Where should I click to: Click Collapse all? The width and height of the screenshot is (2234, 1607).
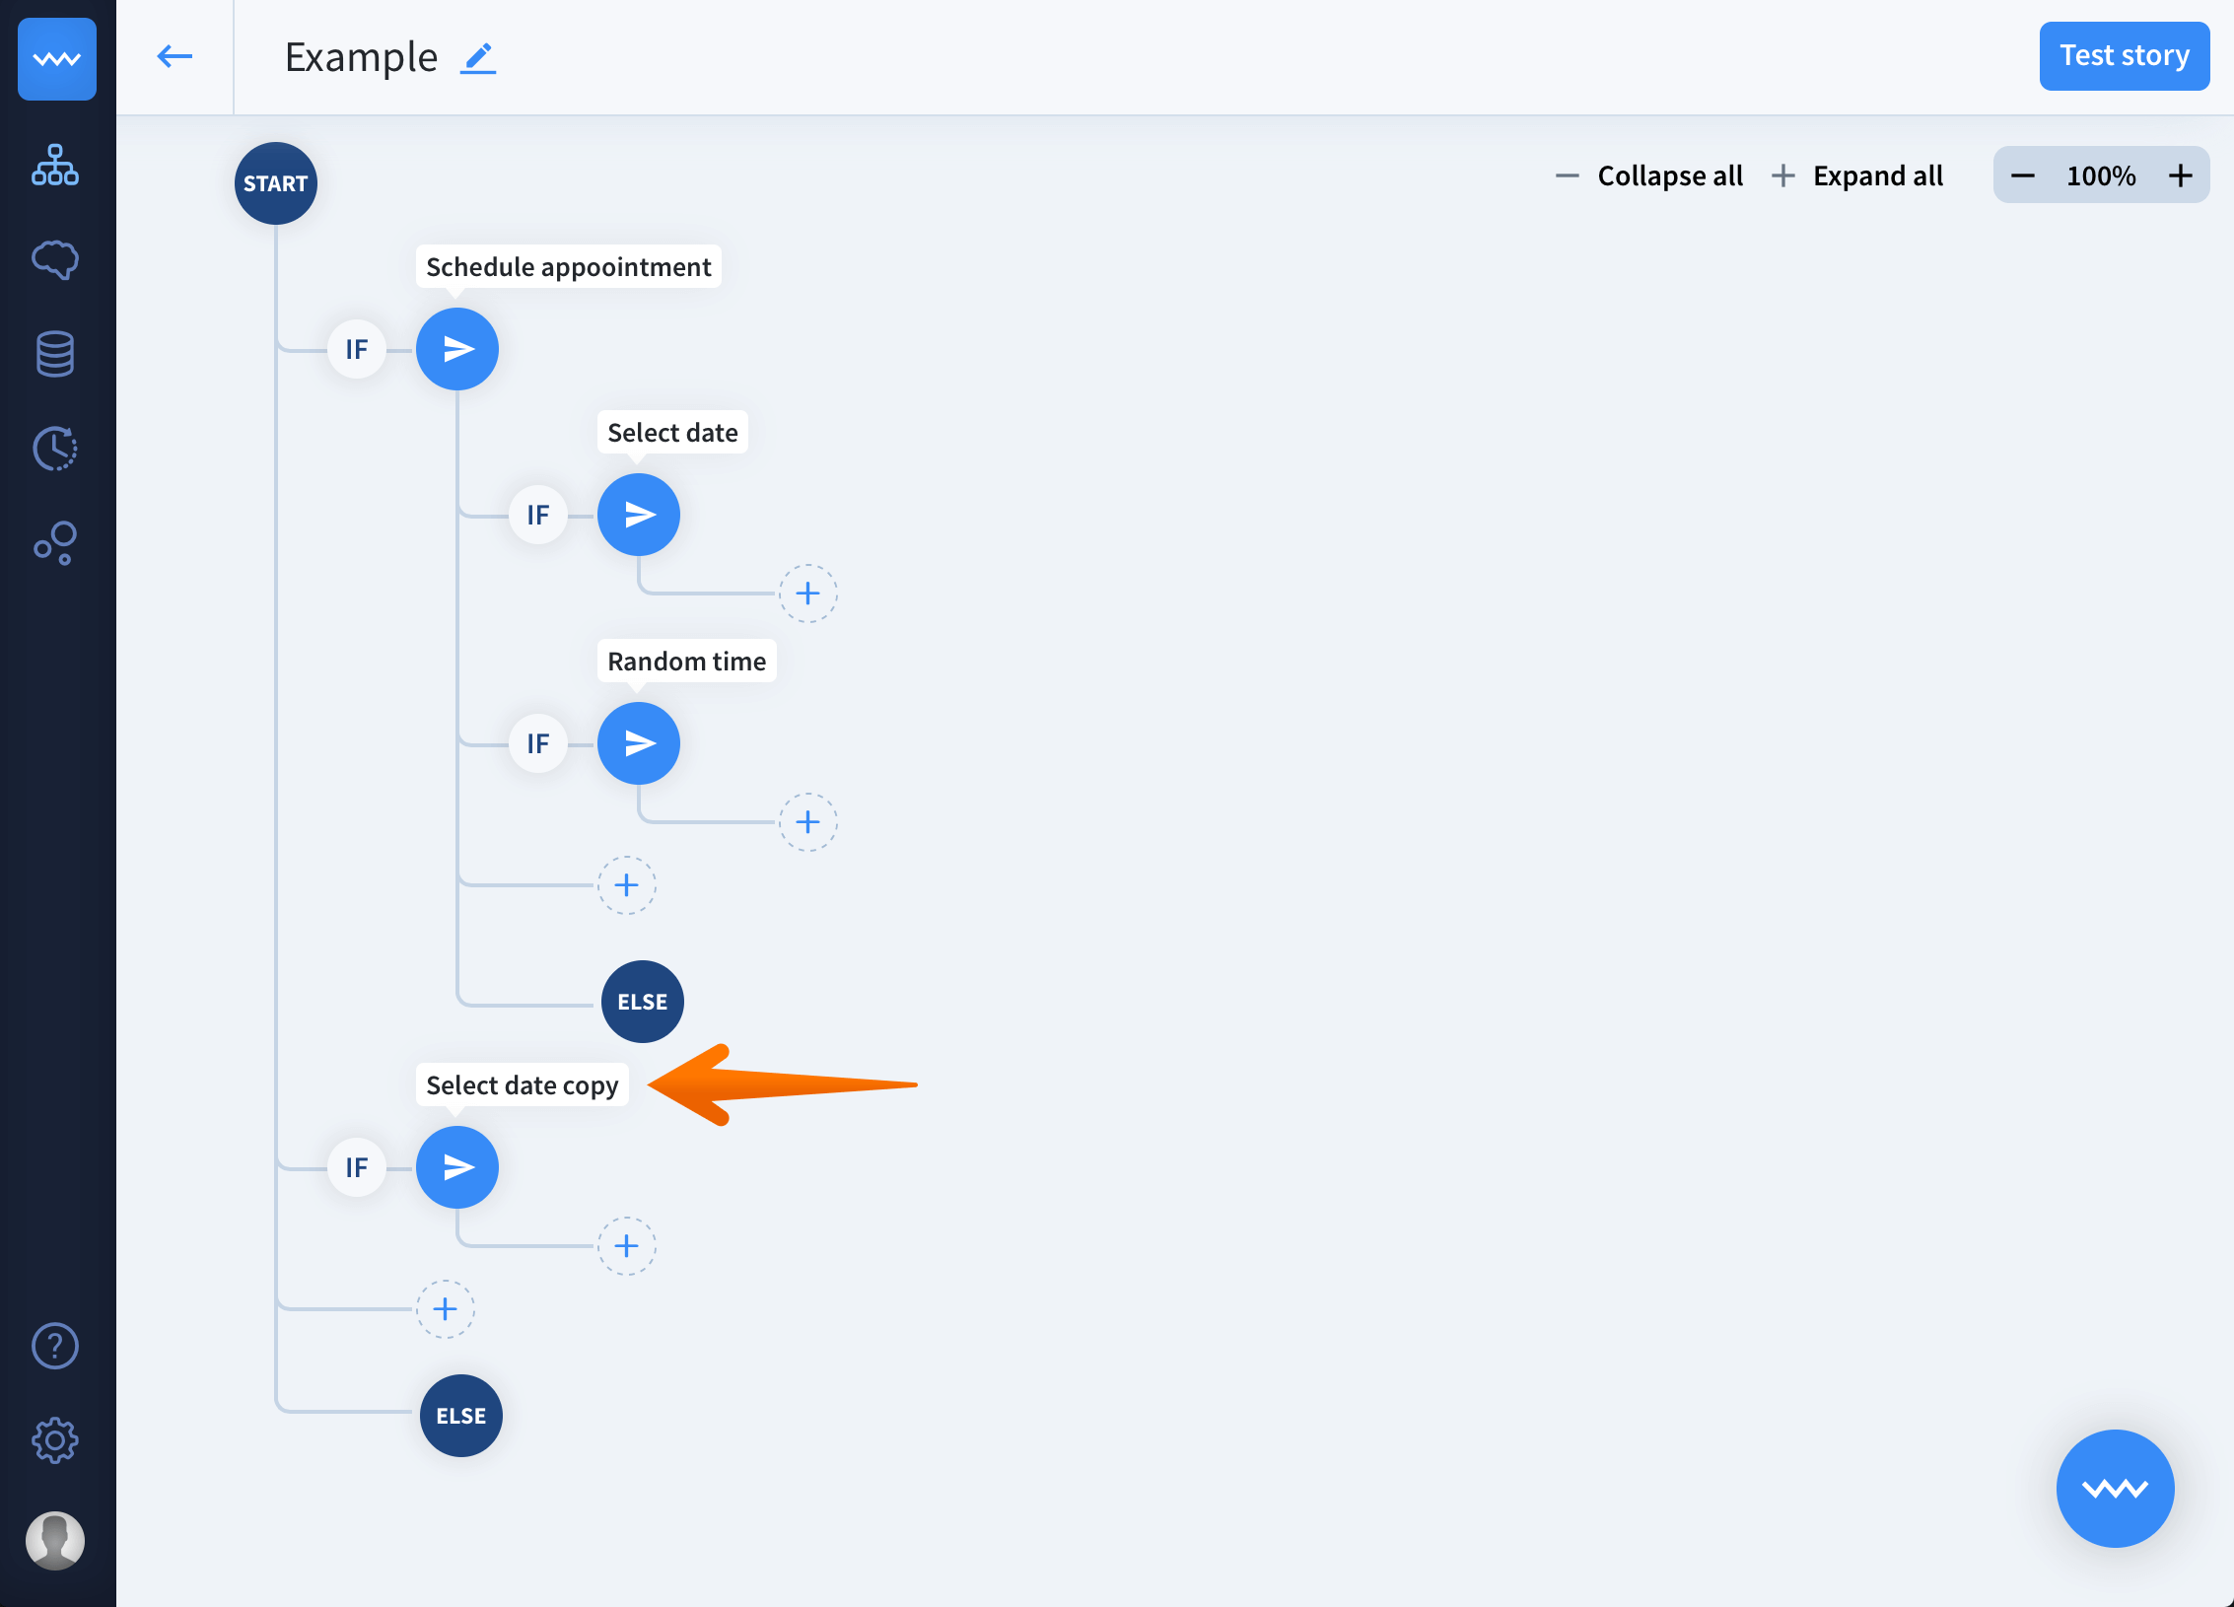coord(1650,176)
